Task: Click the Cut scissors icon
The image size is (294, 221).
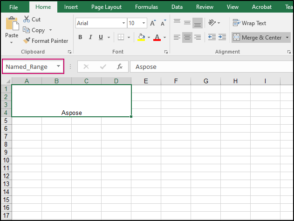Action: point(26,20)
